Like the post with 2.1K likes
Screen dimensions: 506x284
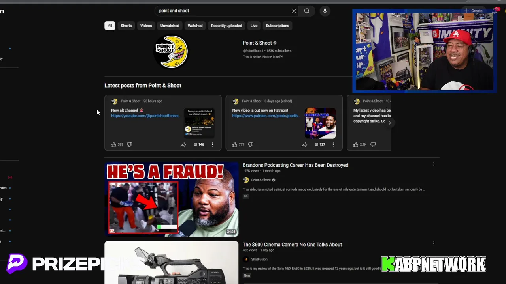pos(356,145)
